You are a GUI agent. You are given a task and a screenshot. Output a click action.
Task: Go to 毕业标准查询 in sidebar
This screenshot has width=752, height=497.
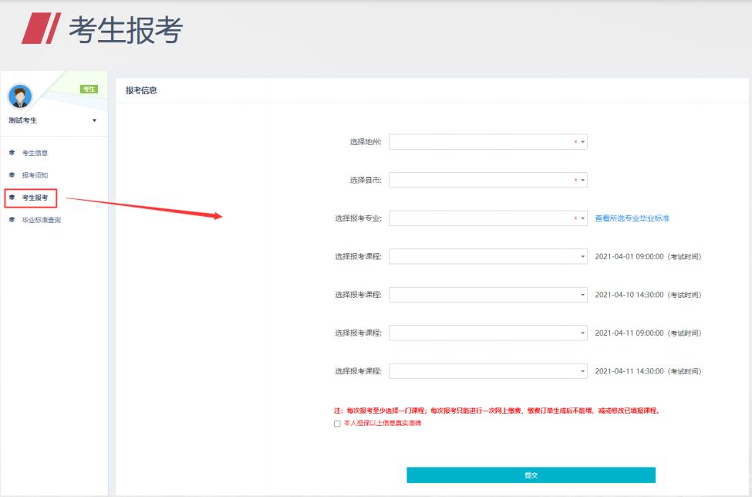click(41, 220)
